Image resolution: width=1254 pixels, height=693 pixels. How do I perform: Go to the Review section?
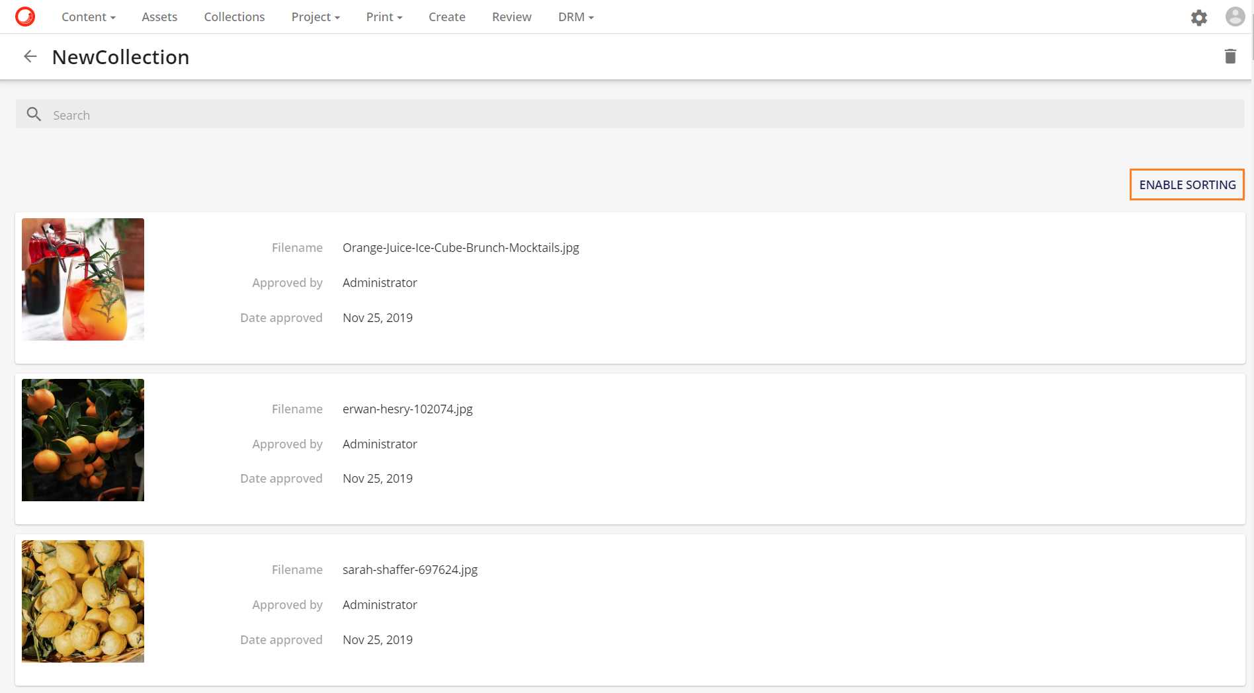click(511, 17)
